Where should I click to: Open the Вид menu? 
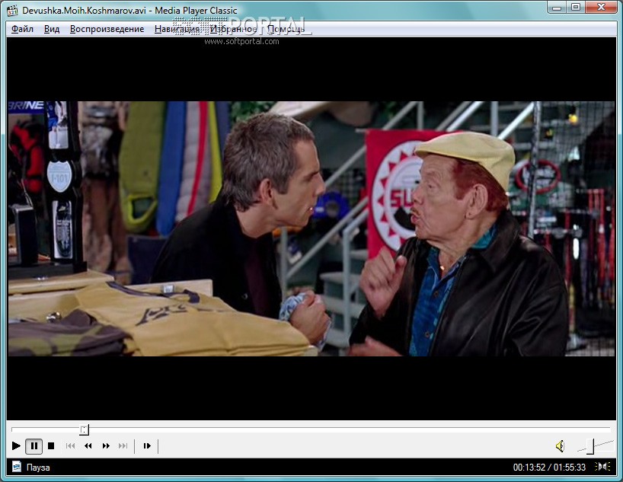[x=52, y=29]
